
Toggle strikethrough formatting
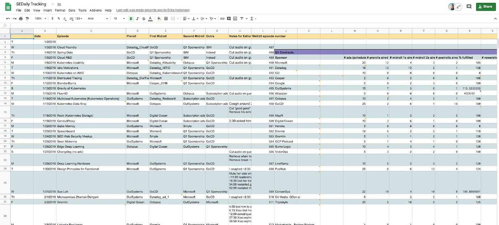click(144, 19)
